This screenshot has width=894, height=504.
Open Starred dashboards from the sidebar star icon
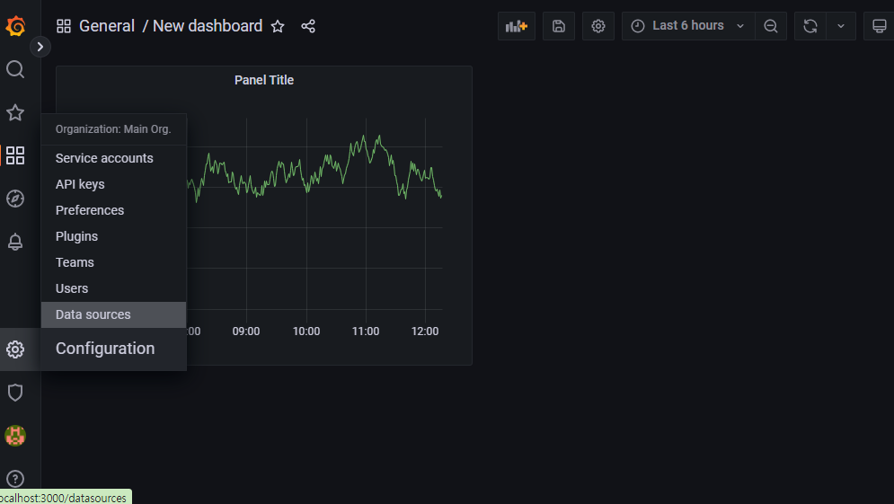(15, 112)
